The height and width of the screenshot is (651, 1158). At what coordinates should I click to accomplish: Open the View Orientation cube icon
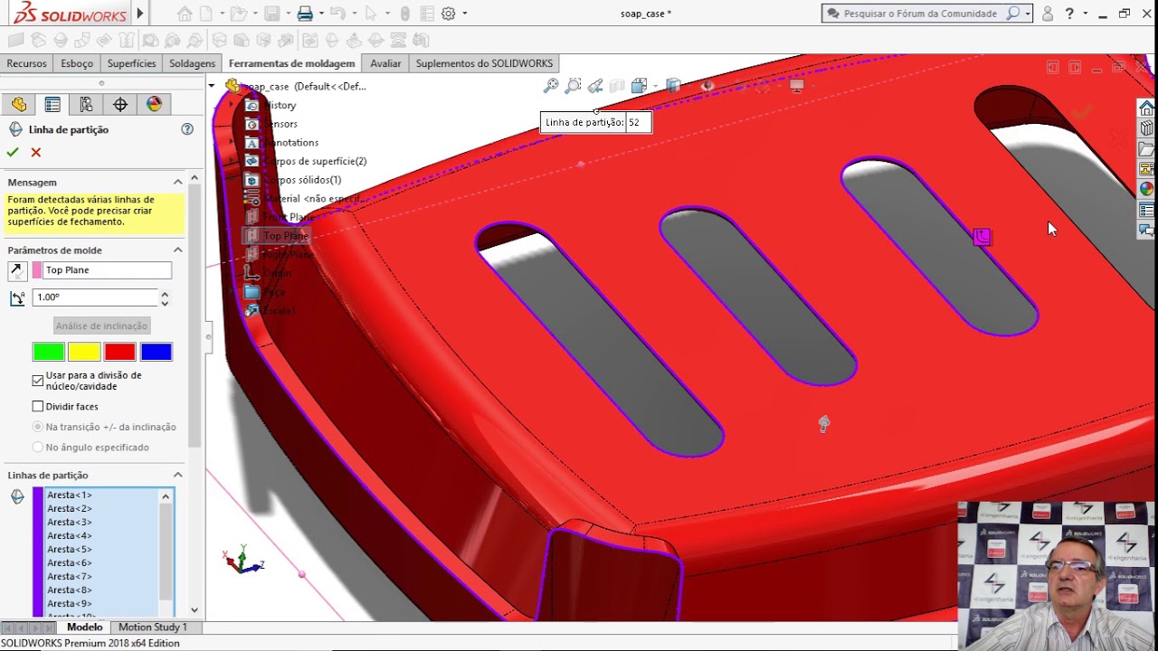(x=639, y=86)
